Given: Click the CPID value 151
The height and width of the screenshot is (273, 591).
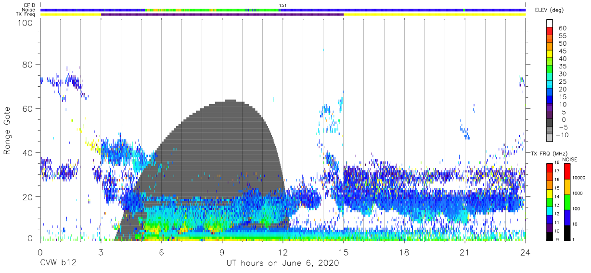Looking at the screenshot, I should 283,5.
